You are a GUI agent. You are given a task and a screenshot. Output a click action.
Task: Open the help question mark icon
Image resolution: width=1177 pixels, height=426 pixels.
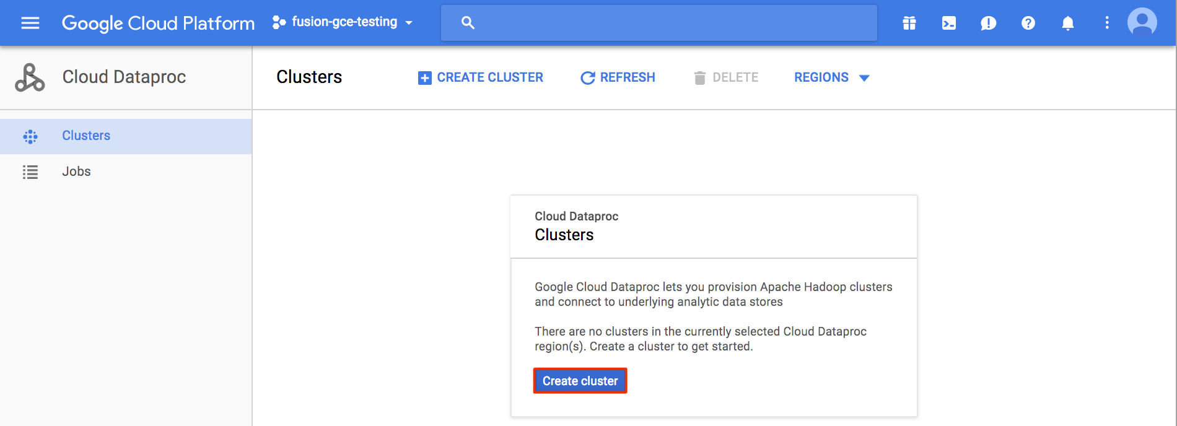(1028, 23)
